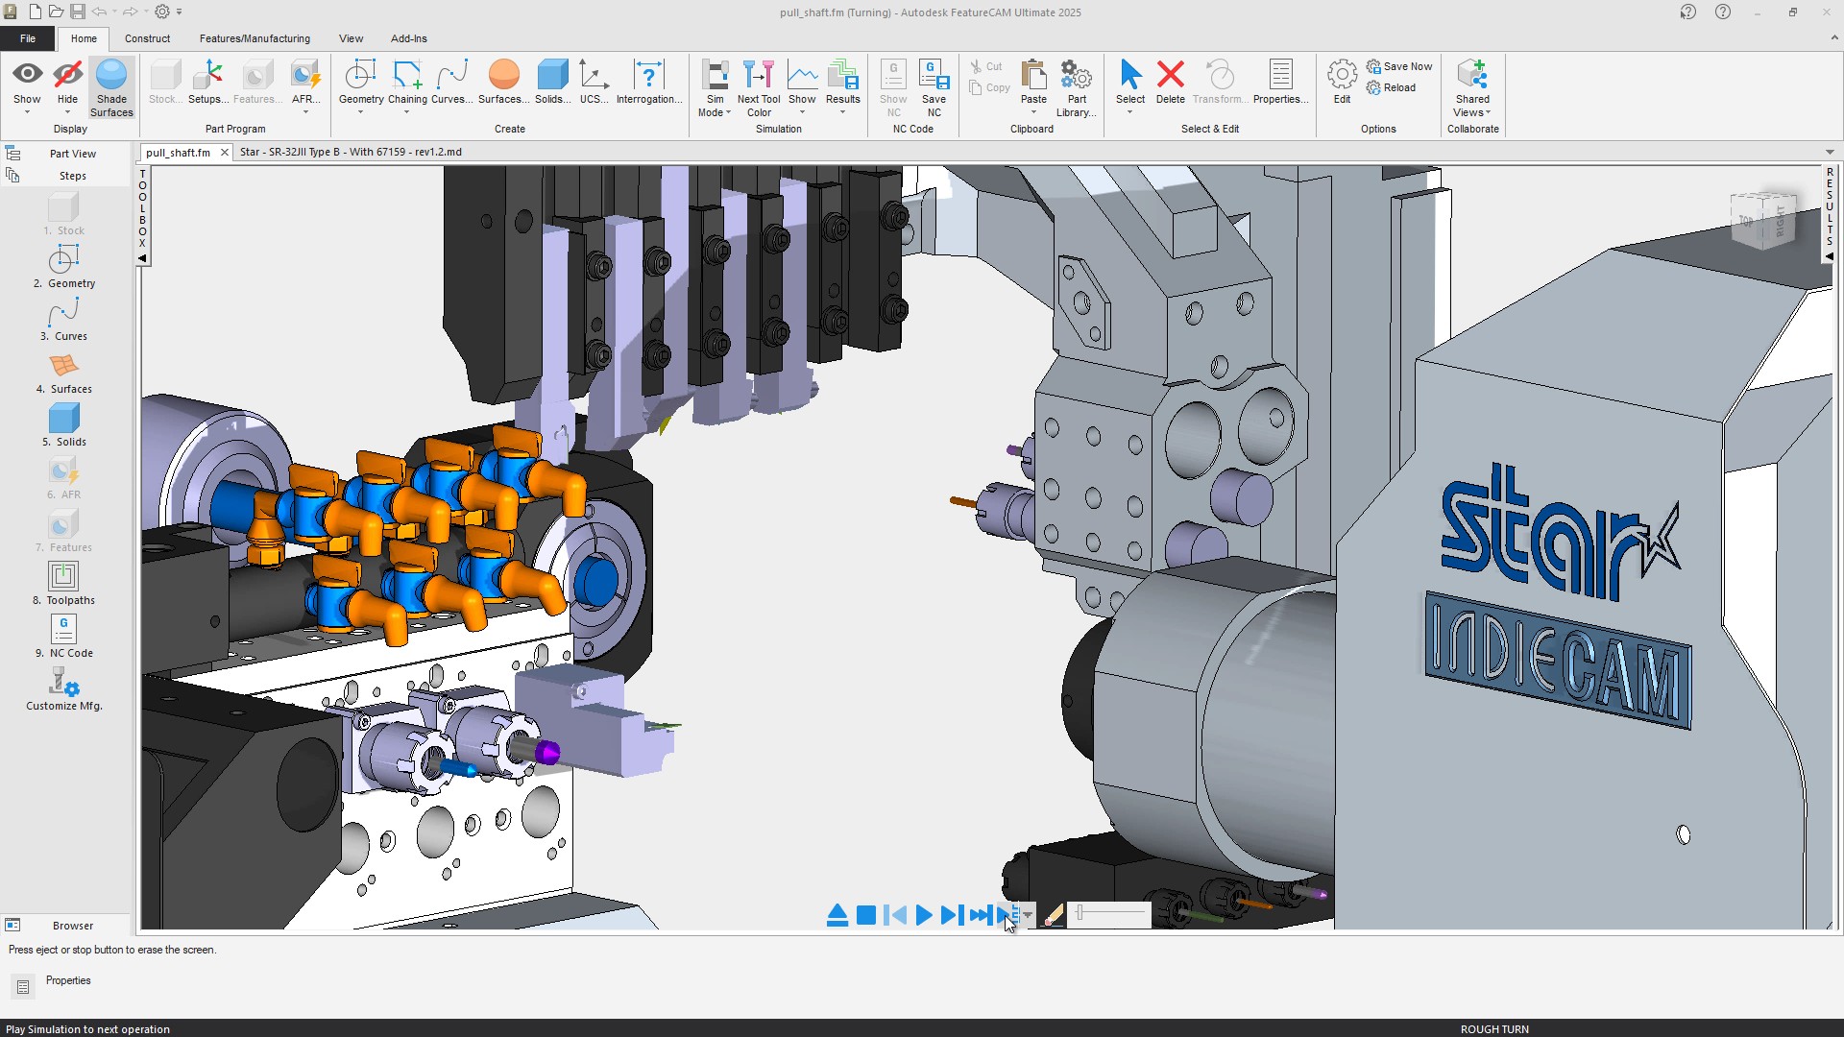This screenshot has width=1844, height=1037.
Task: Switch to Steps panel
Action: (x=72, y=176)
